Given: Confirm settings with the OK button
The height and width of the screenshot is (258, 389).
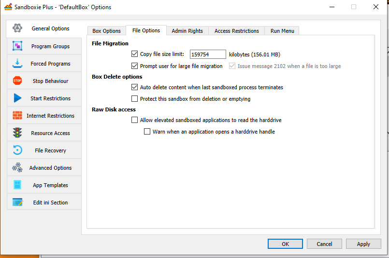Looking at the screenshot, I should click(285, 244).
